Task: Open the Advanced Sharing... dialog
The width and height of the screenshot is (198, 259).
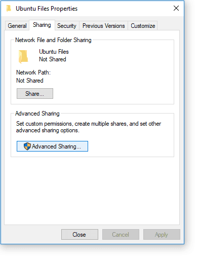Action: pos(52,146)
